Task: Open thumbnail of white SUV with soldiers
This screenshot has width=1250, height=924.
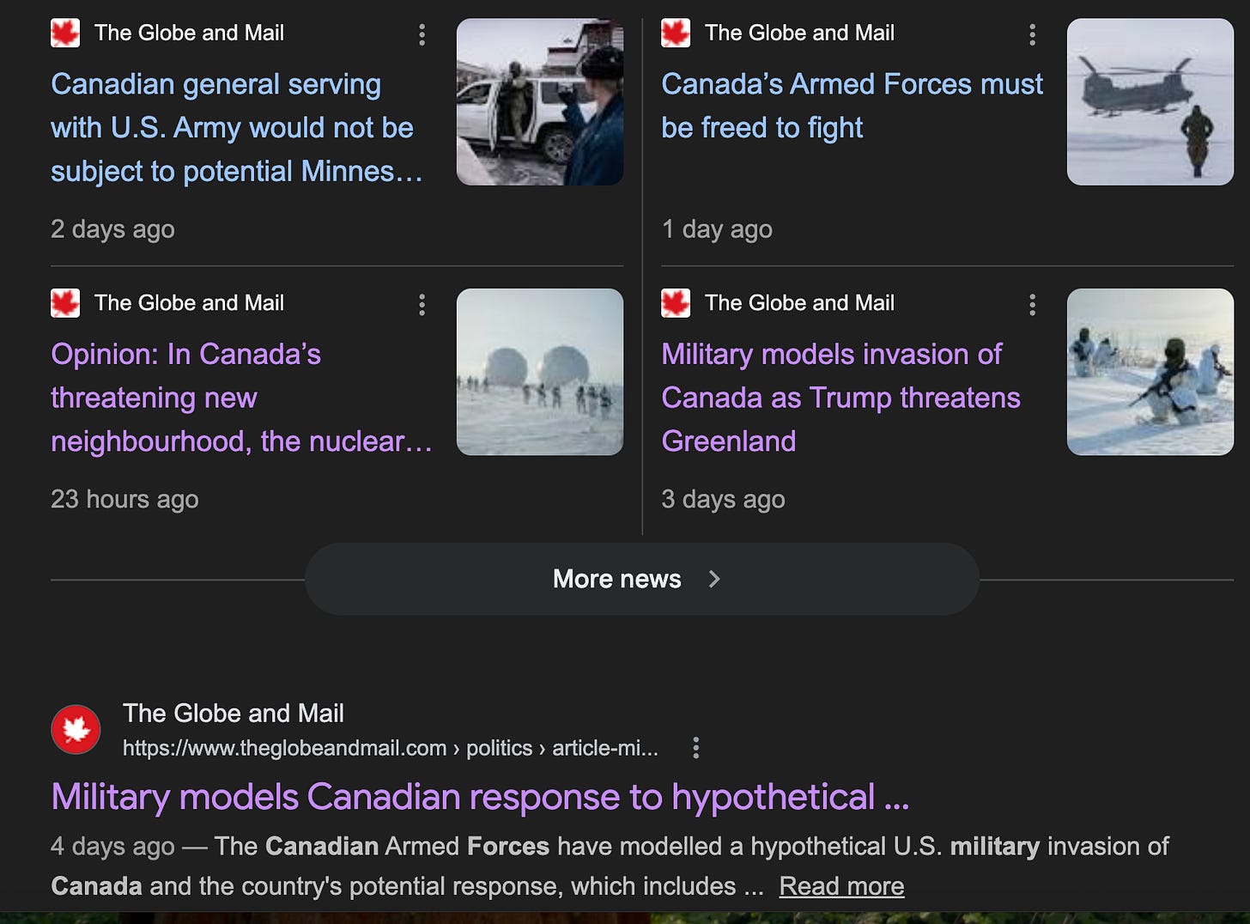Action: tap(540, 102)
